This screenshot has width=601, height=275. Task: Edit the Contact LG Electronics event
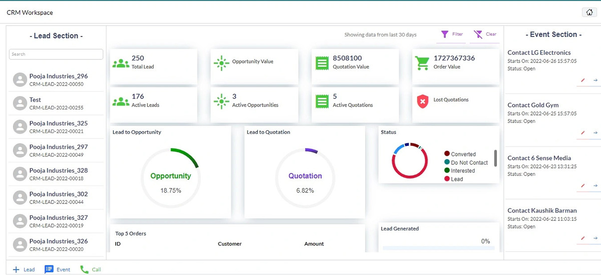click(582, 80)
